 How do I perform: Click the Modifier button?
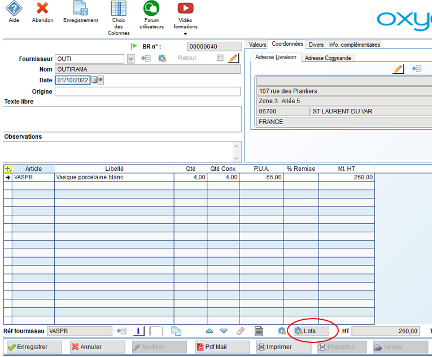click(x=159, y=347)
